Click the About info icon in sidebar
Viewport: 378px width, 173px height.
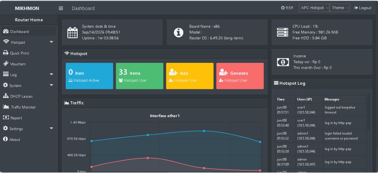coord(5,139)
